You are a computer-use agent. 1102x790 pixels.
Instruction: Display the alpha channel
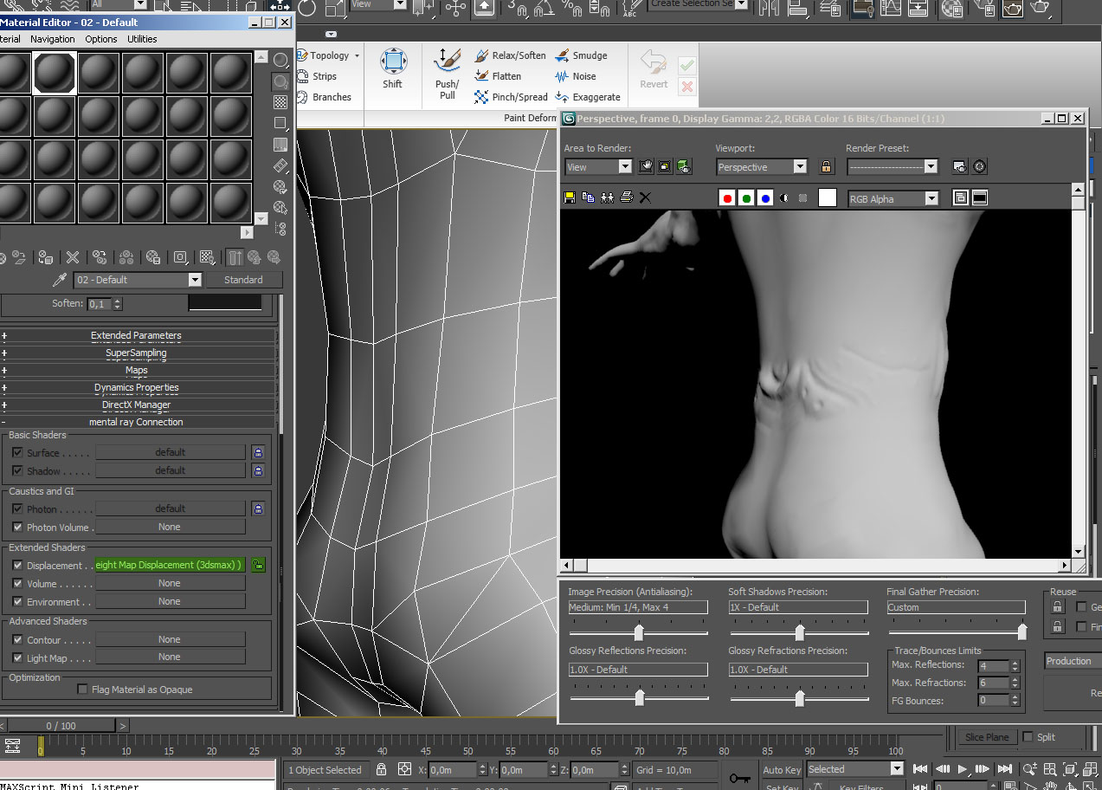784,198
